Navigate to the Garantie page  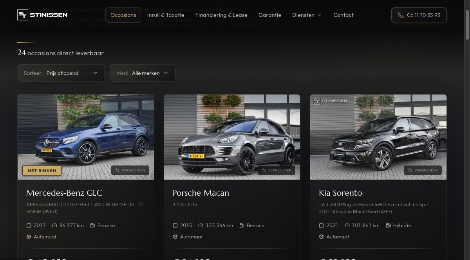(270, 15)
